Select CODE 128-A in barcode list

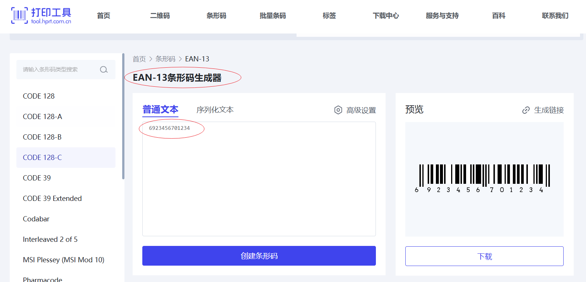(x=66, y=116)
